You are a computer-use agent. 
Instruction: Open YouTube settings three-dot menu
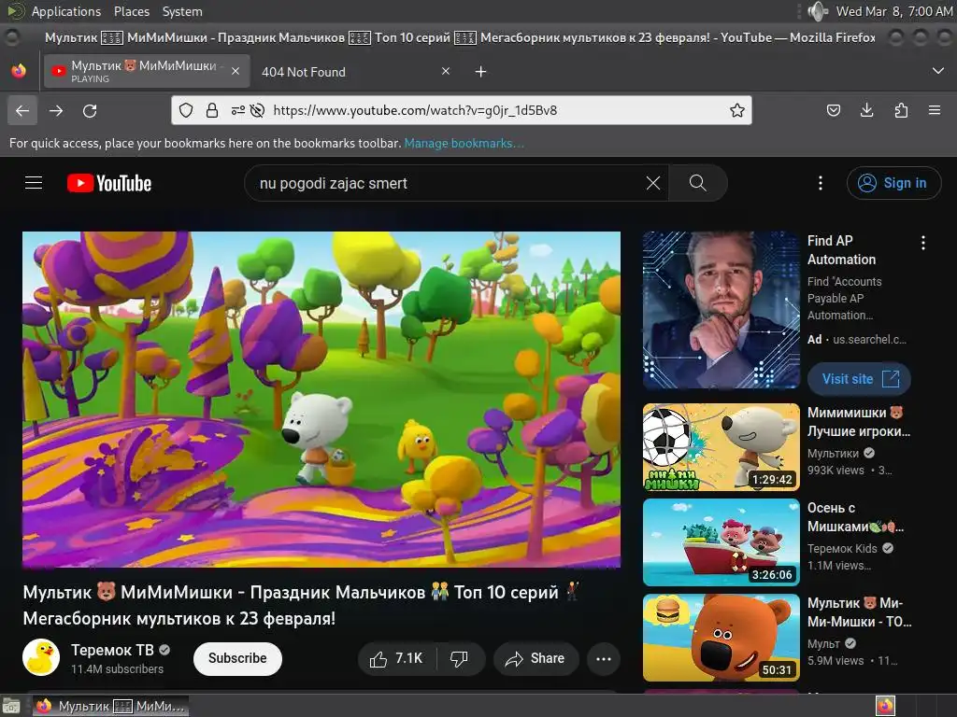820,183
